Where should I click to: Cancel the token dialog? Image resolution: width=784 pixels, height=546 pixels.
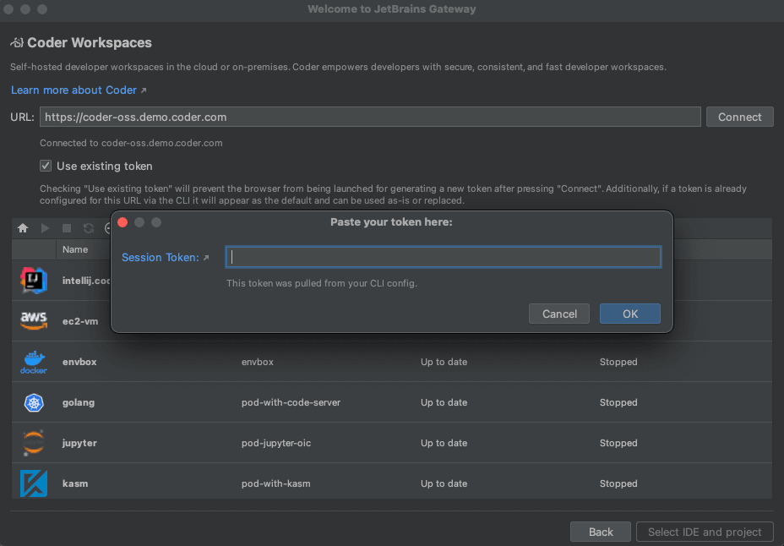tap(559, 314)
